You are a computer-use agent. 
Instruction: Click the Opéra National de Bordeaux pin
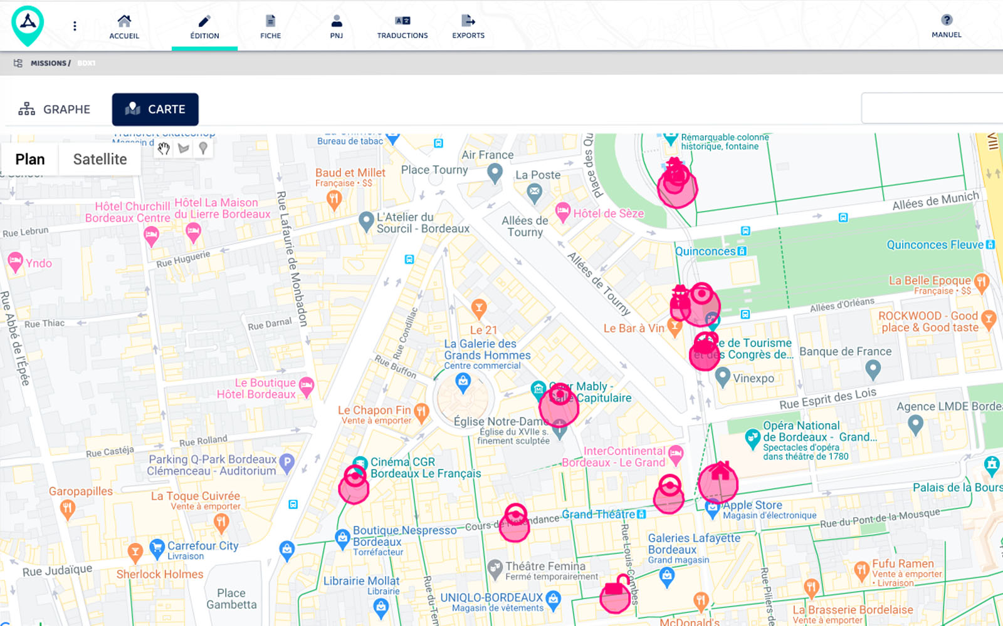752,438
